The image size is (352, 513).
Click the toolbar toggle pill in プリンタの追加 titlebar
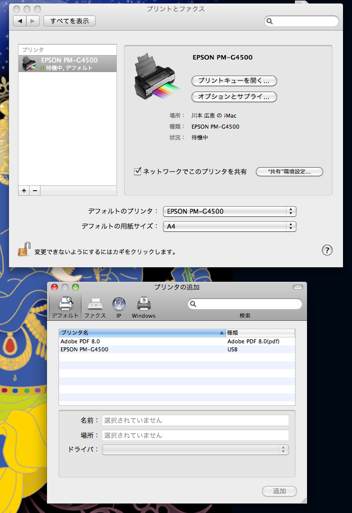[297, 287]
